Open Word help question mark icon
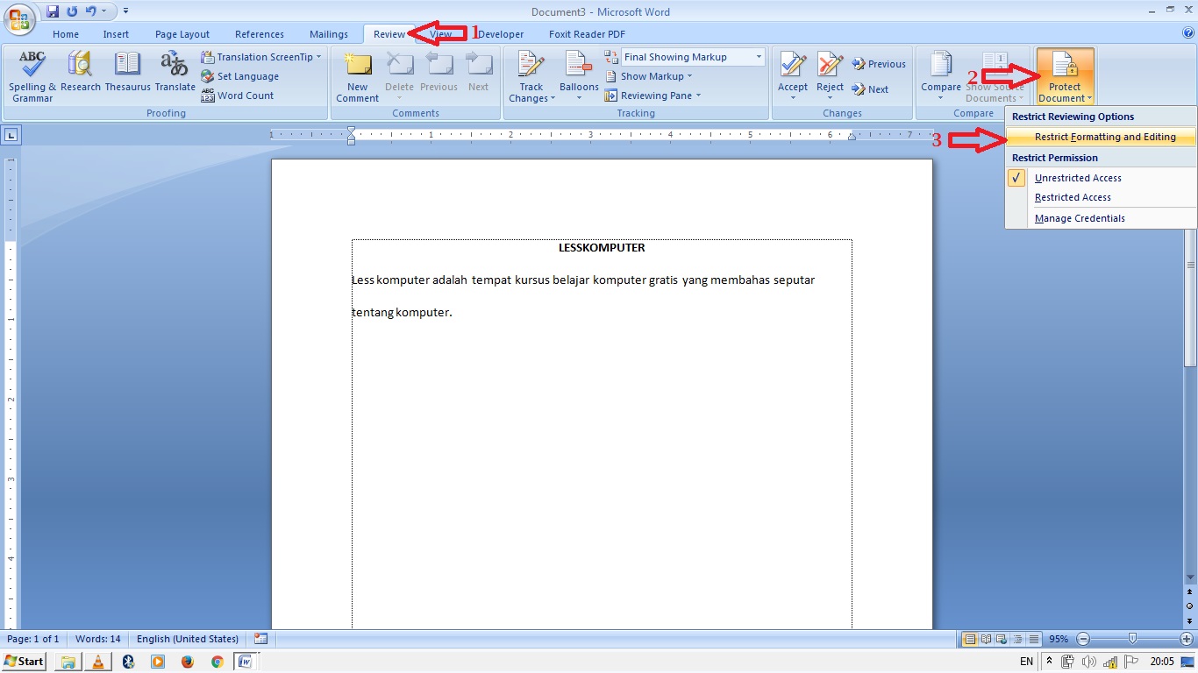The width and height of the screenshot is (1198, 673). tap(1188, 33)
